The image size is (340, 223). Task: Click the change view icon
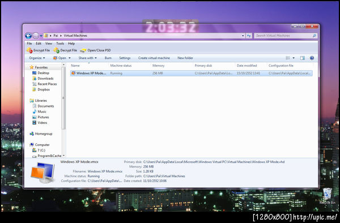coord(288,58)
